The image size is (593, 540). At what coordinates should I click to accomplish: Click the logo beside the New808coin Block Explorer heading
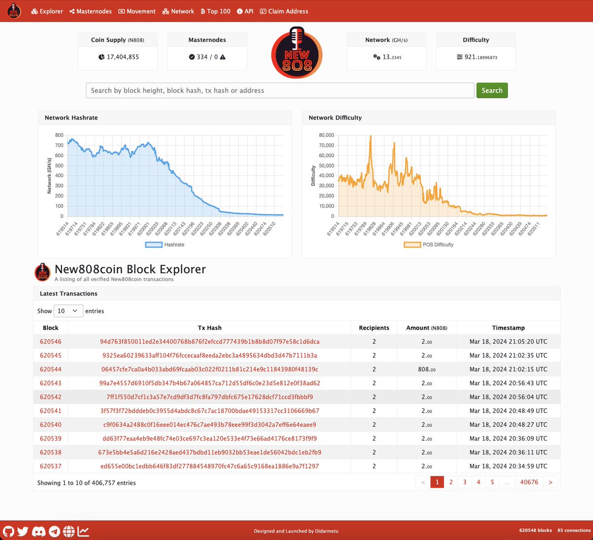[42, 272]
